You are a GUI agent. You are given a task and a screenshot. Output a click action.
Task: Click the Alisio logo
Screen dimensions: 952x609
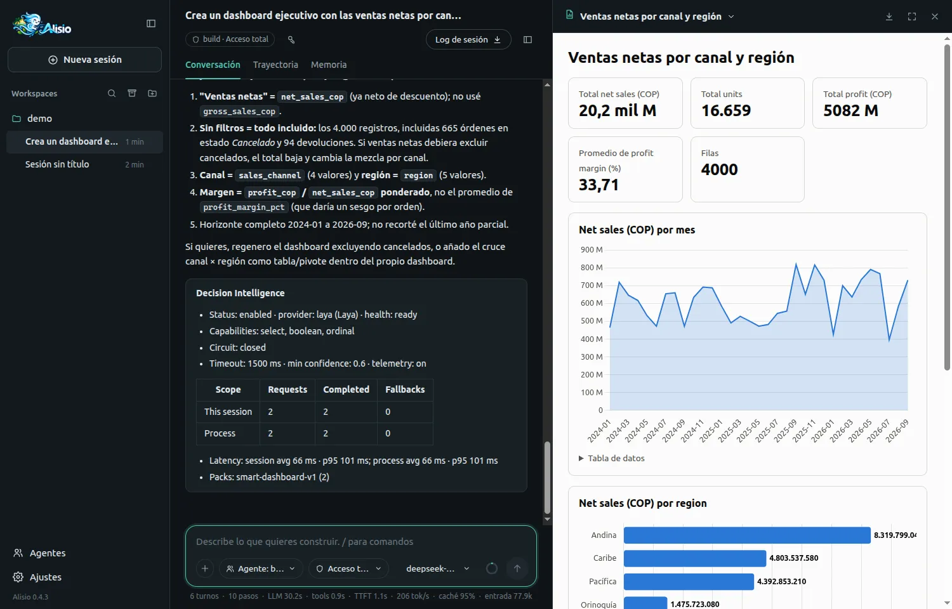[x=42, y=25]
